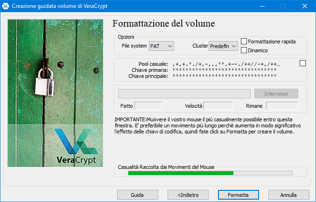Click the Guida button
The height and width of the screenshot is (202, 316).
point(137,195)
